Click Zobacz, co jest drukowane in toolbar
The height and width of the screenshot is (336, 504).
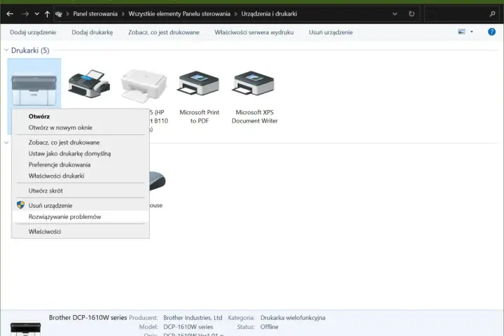tap(164, 32)
